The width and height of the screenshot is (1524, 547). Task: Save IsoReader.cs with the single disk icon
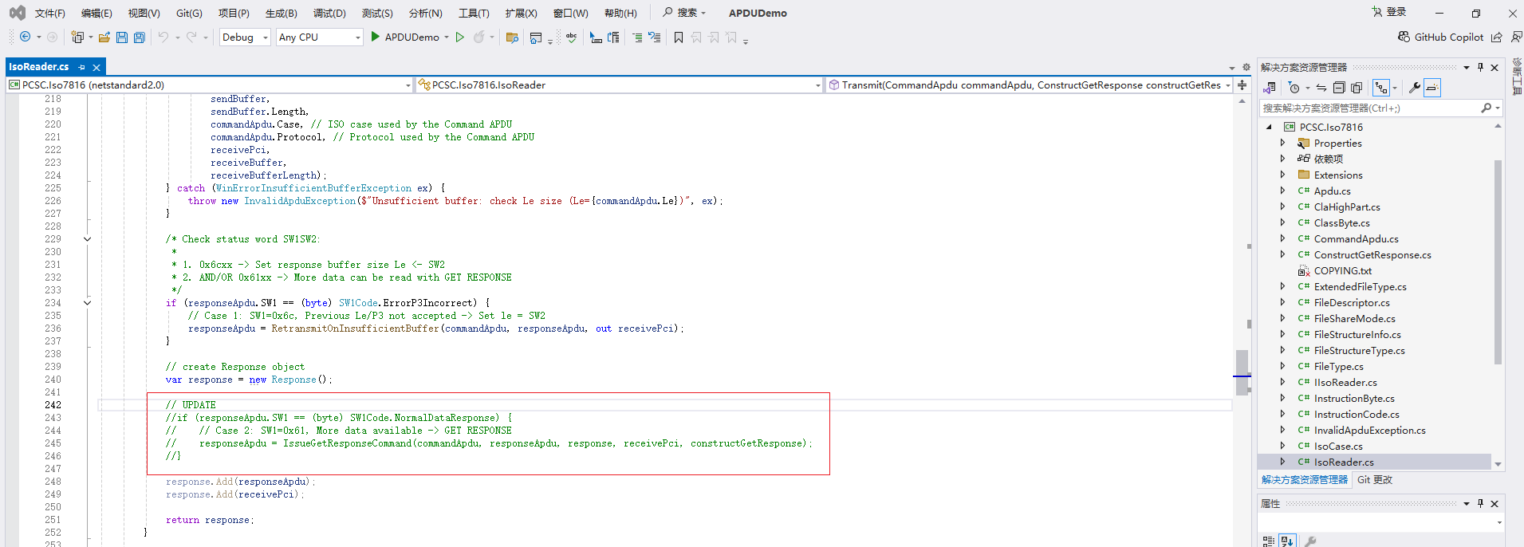(122, 37)
